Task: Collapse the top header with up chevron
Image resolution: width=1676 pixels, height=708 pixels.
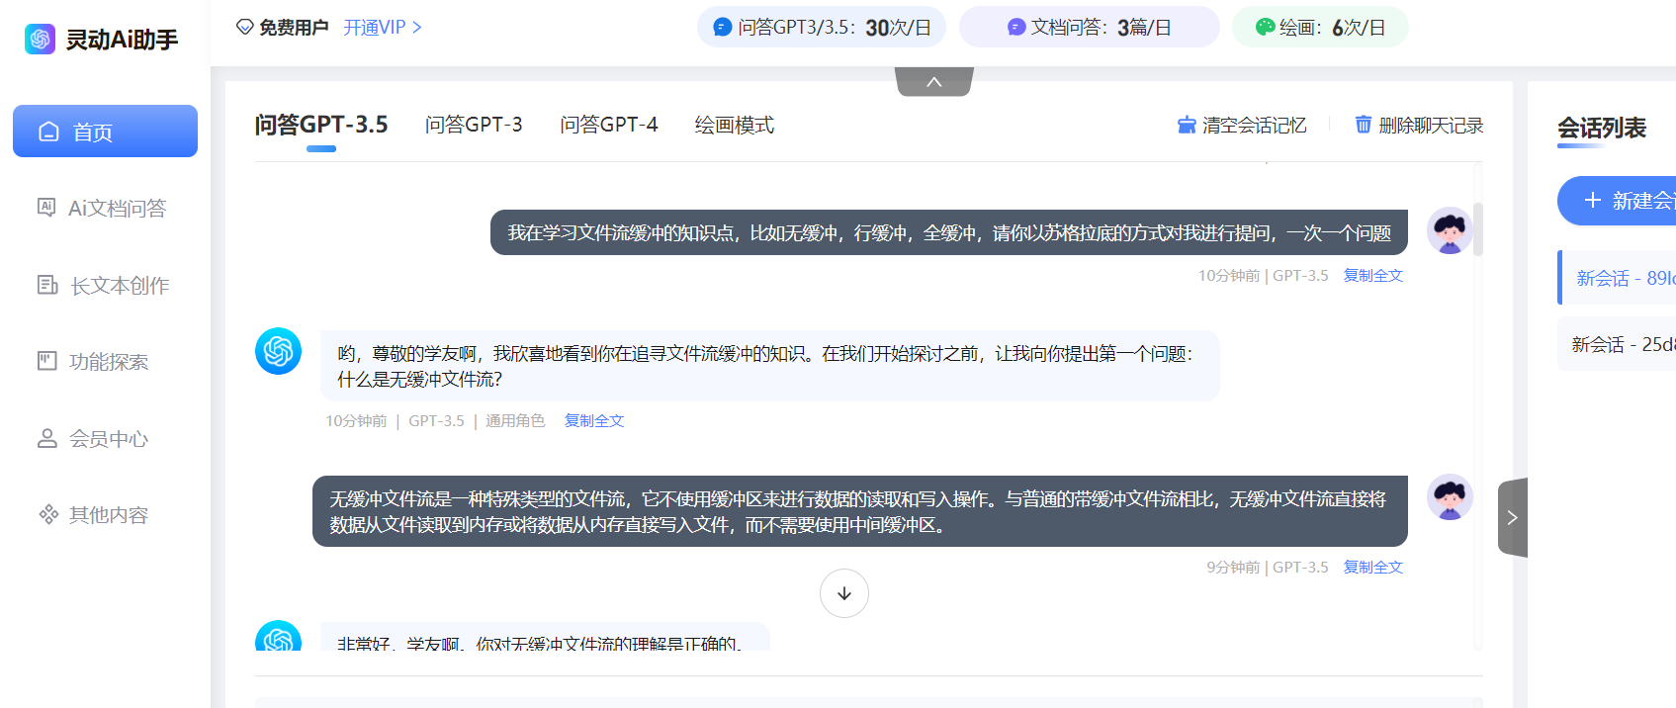Action: click(934, 82)
